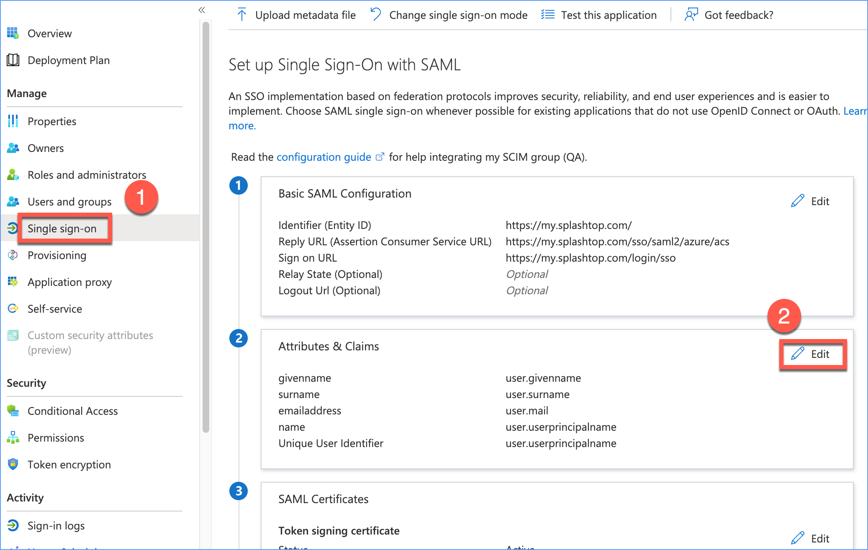Click the user.surname claim value
The image size is (868, 550).
[x=537, y=394]
